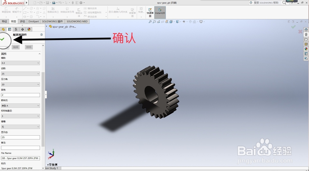This screenshot has width=309, height=171.
Task: Switch to the SOLIDWORKS MBD tab
Action: 77,22
